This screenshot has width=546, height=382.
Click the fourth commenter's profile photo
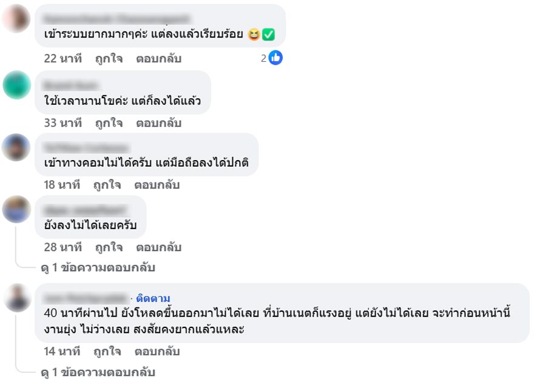click(16, 210)
